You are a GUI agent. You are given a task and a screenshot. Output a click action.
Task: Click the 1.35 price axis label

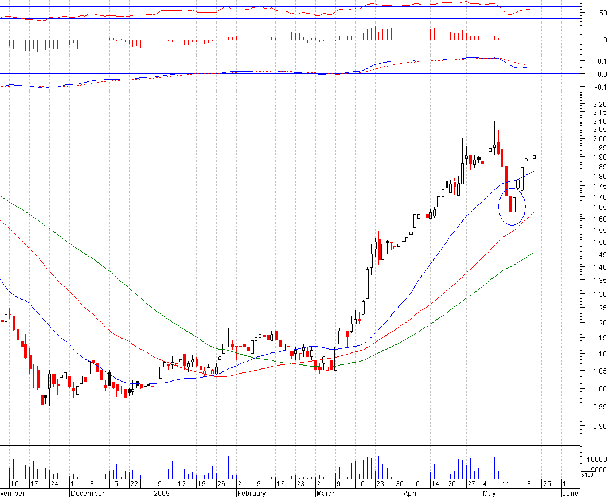[600, 281]
